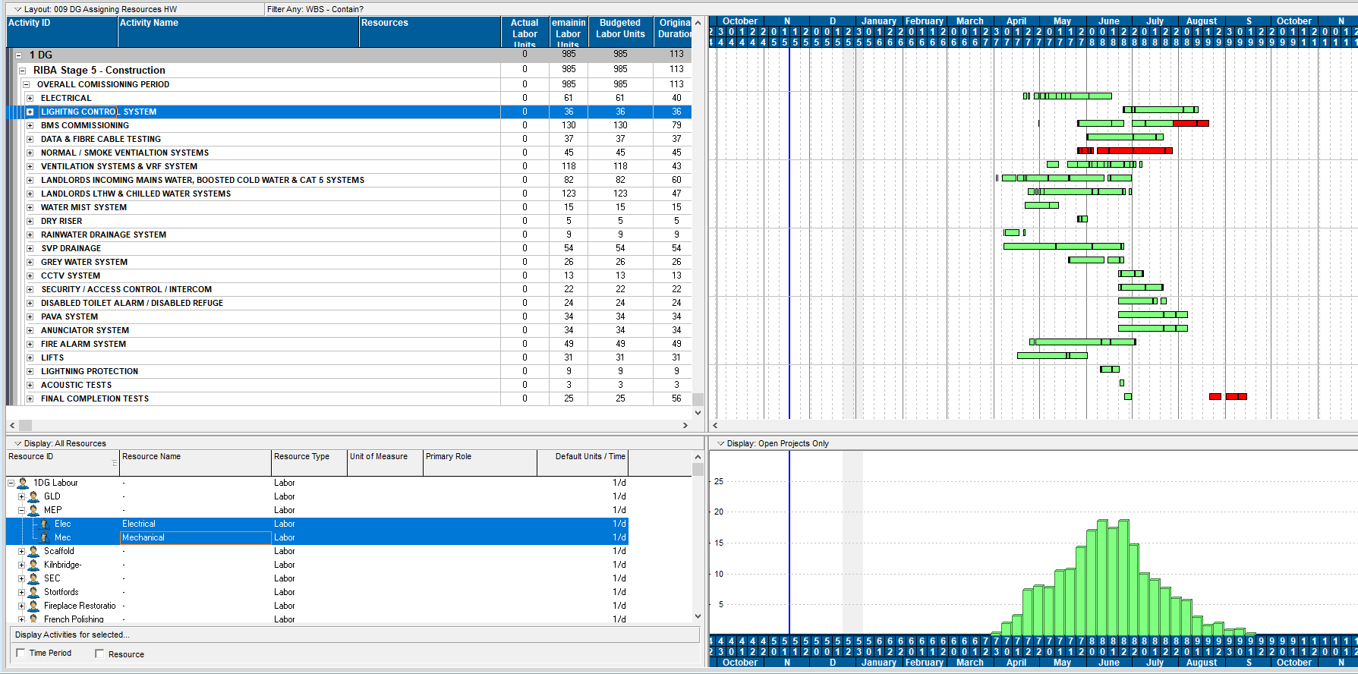Expand the WATER MIST SYSTEM row
This screenshot has height=674, width=1358.
pos(30,207)
